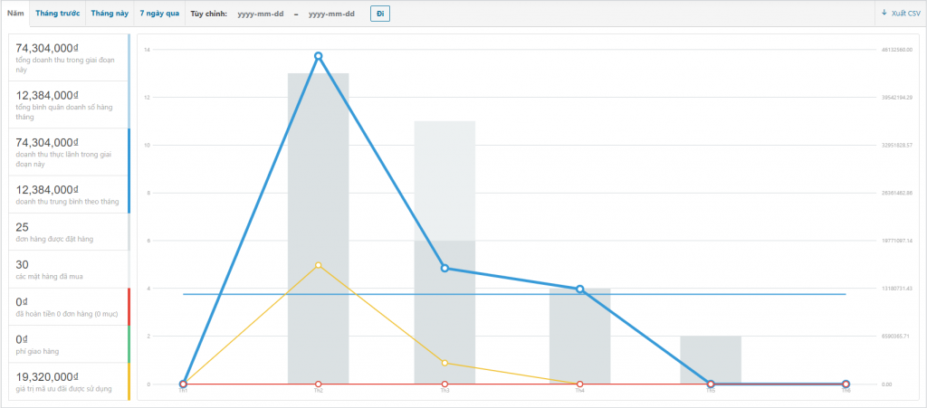Click Xuất CSV export link
Image resolution: width=927 pixels, height=408 pixels.
[x=901, y=13]
